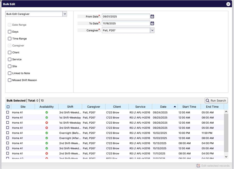
Task: Open the From Date calendar picker
Action: coord(152,16)
